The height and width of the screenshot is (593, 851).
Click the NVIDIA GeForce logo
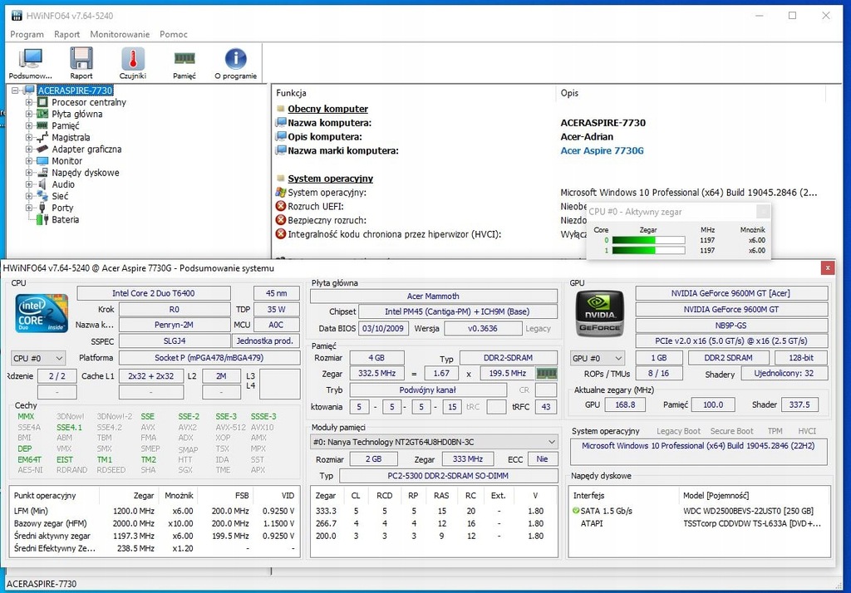(x=600, y=314)
